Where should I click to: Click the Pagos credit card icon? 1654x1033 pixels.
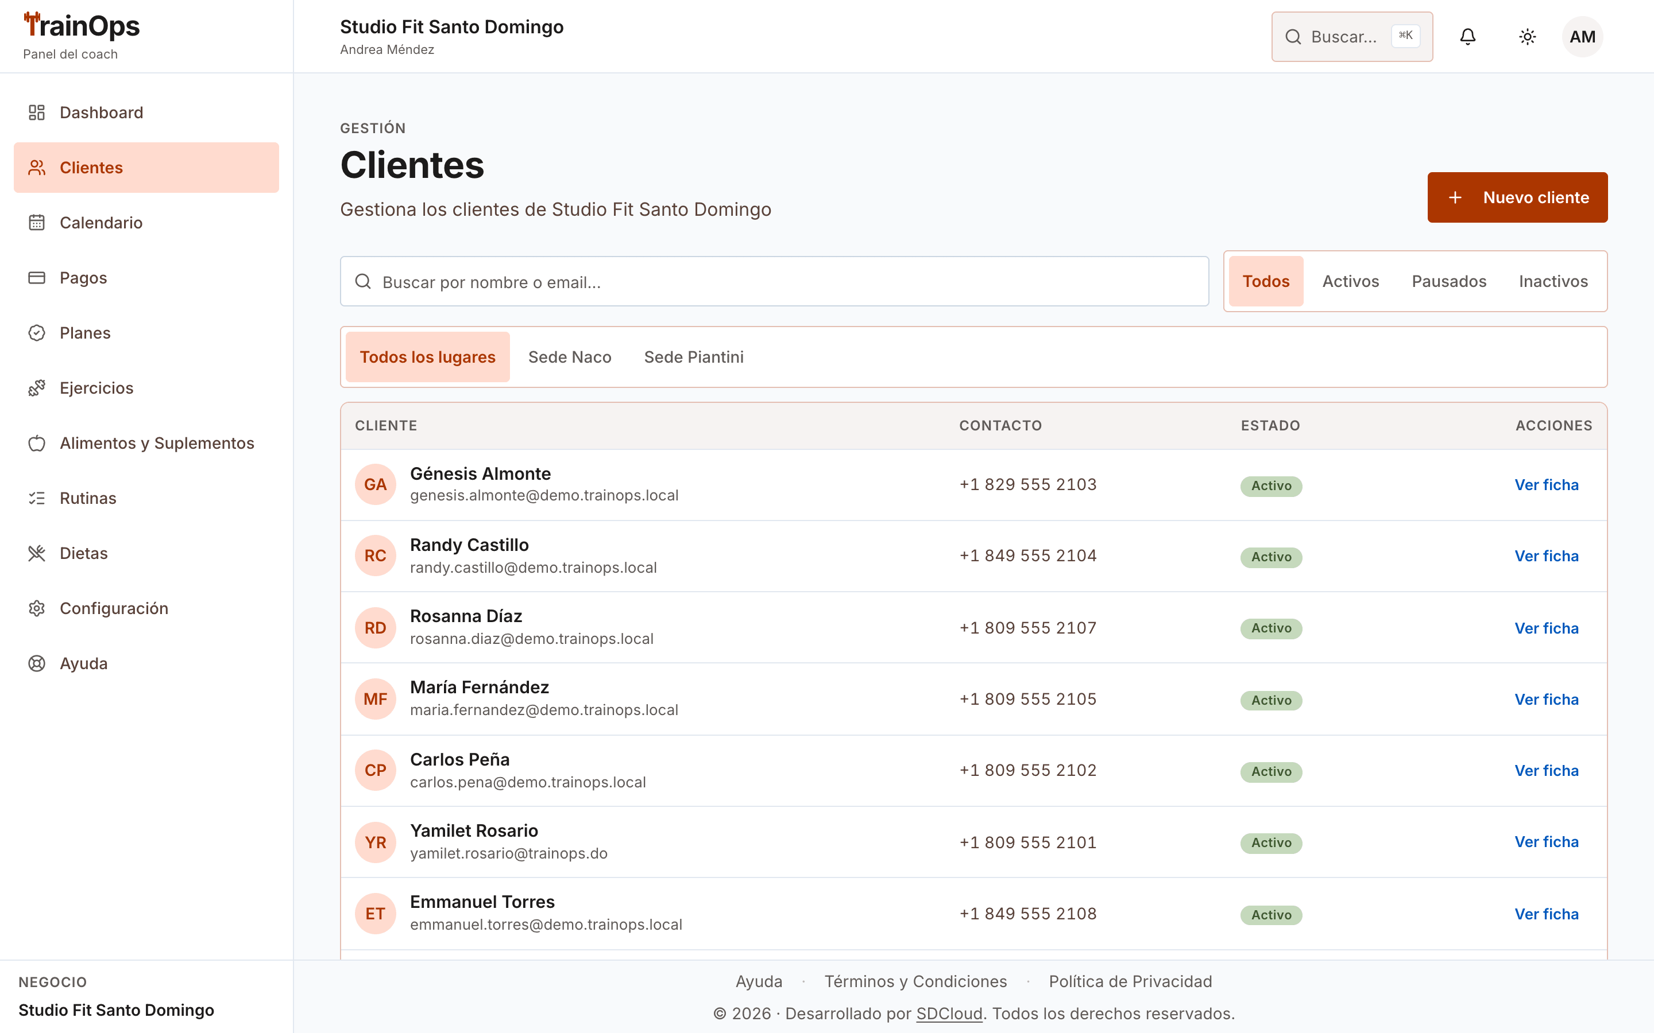click(x=37, y=277)
